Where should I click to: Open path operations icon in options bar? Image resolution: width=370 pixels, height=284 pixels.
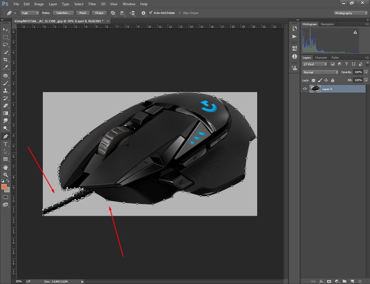[x=113, y=13]
